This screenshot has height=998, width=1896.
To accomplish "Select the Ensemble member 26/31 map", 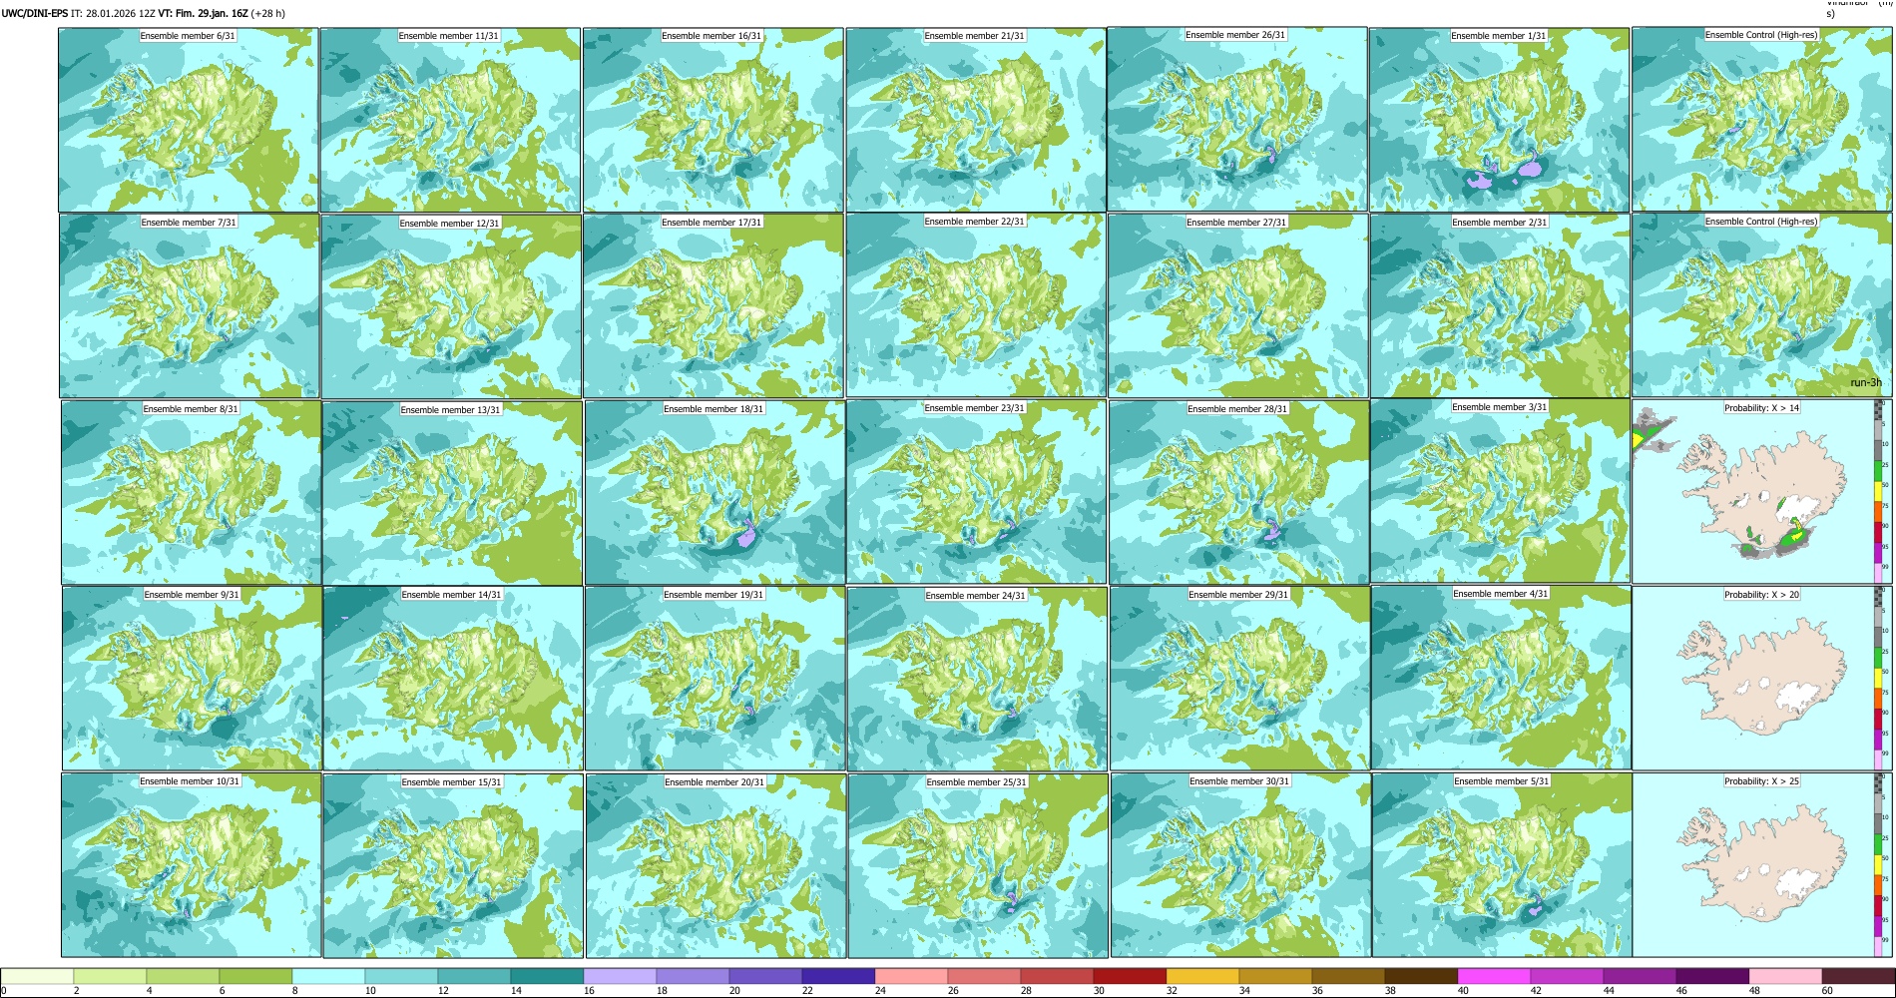I will 1237,119.
